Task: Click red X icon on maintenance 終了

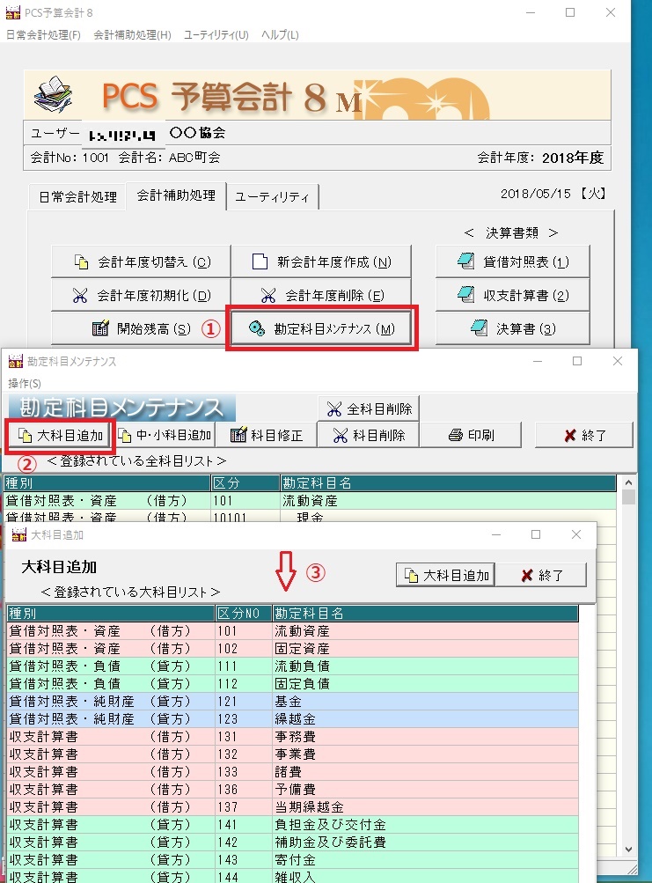Action: click(x=570, y=435)
